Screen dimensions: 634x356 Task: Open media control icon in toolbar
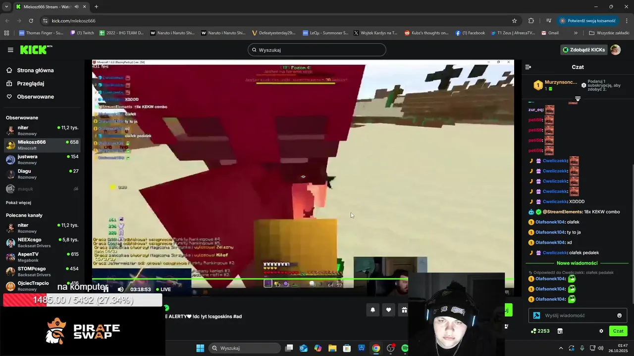point(548,21)
